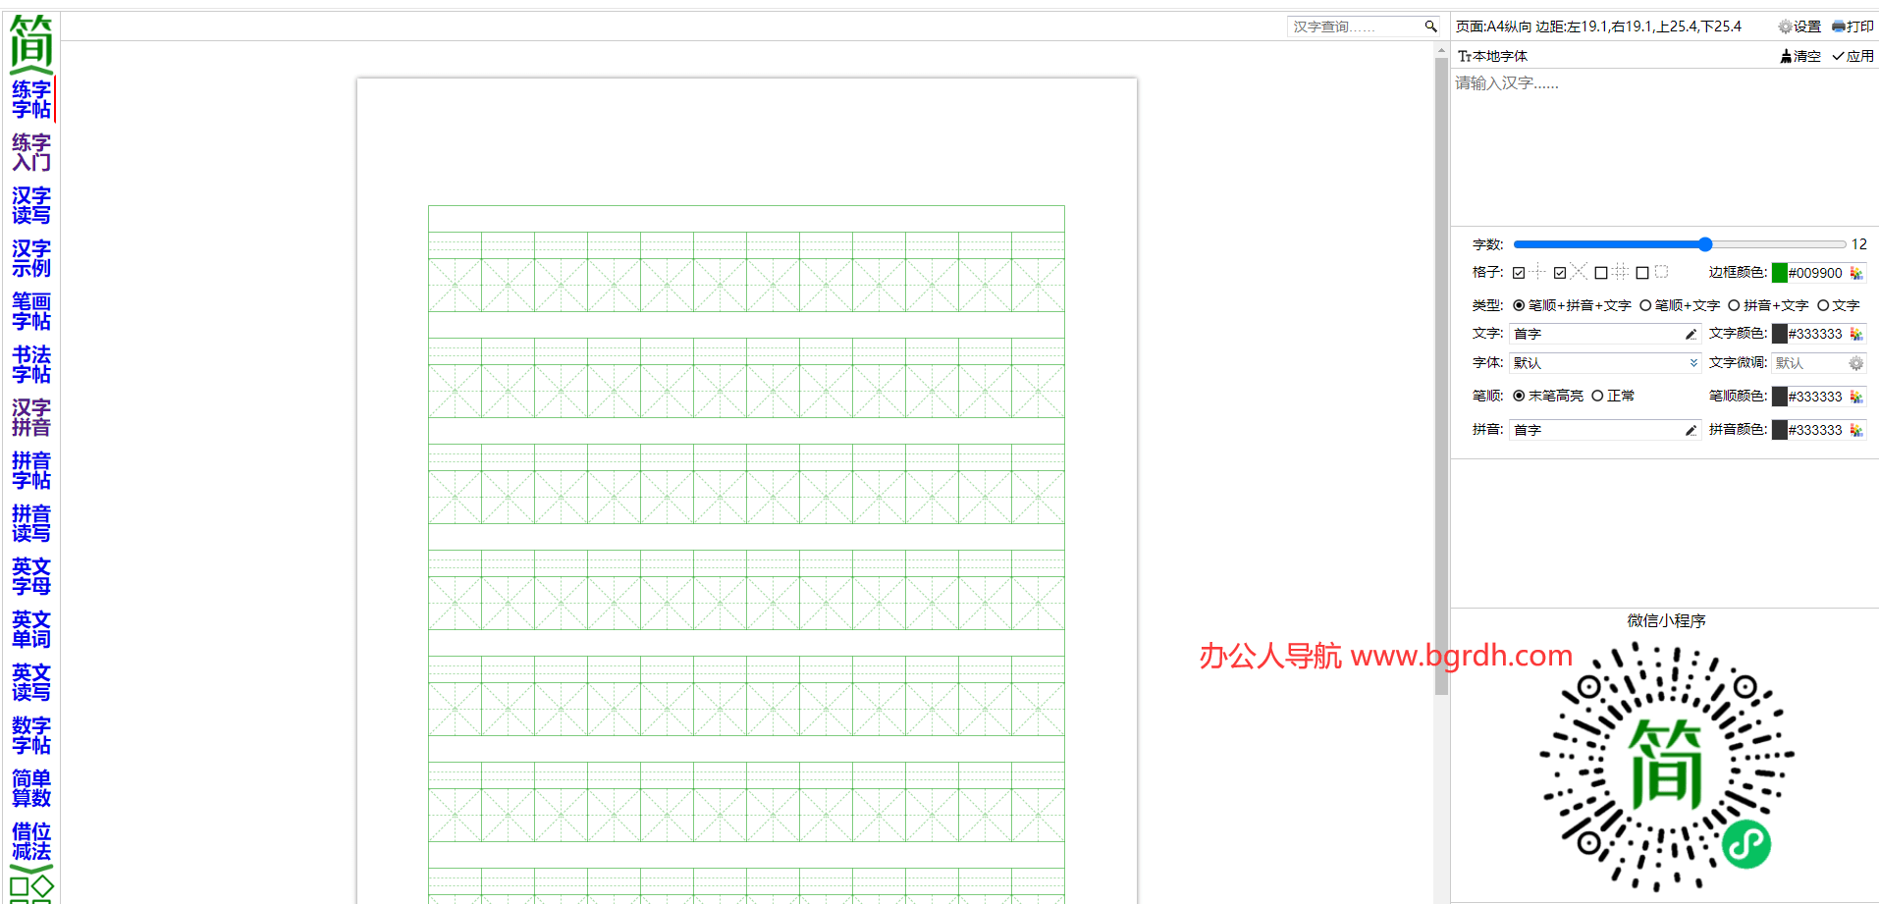This screenshot has height=904, width=1879.
Task: Open the 书法字帖 sidebar section
Action: tap(31, 364)
